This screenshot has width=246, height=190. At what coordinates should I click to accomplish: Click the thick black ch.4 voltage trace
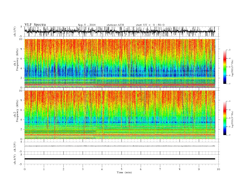(120, 159)
